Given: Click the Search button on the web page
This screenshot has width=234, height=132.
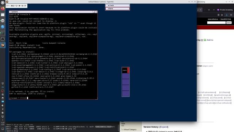Looking at the screenshot, I should tap(229, 23).
